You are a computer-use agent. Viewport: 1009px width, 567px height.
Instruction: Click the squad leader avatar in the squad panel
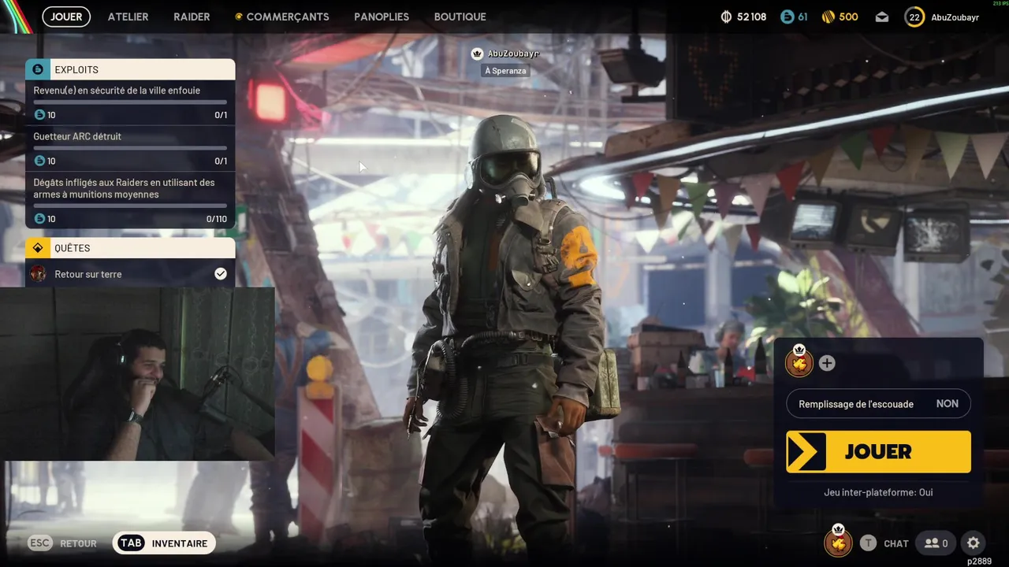click(799, 363)
